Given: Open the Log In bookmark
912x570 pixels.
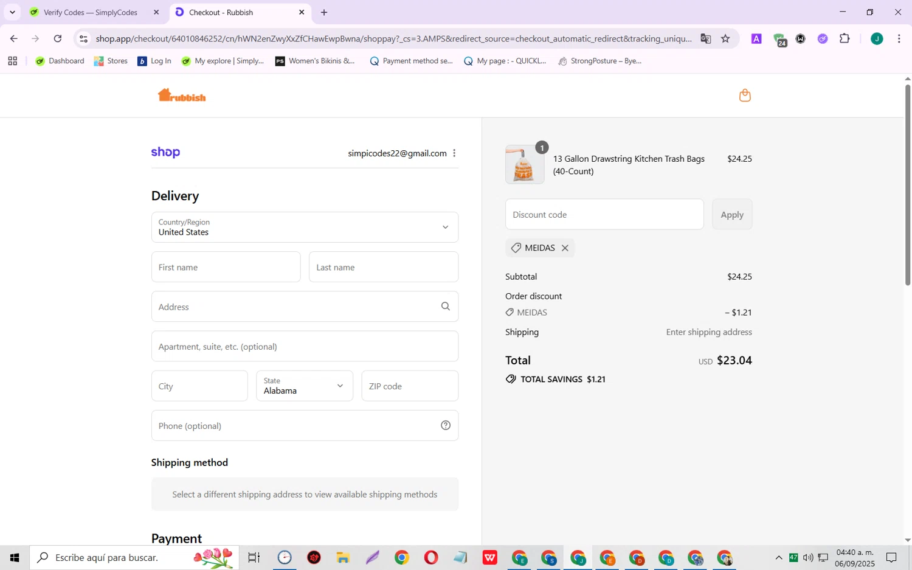Looking at the screenshot, I should click(x=154, y=61).
